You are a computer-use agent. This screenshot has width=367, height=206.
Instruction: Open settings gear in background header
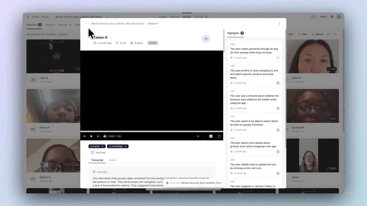point(332,17)
